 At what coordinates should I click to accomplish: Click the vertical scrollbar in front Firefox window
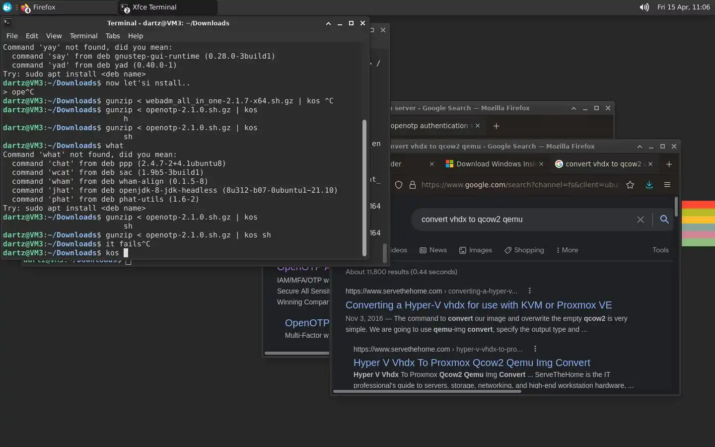coord(676,207)
